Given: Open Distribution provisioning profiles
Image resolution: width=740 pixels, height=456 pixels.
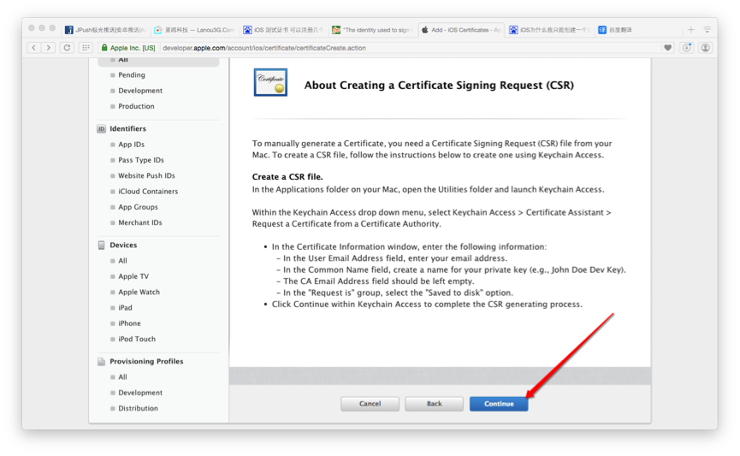Looking at the screenshot, I should click(x=139, y=408).
